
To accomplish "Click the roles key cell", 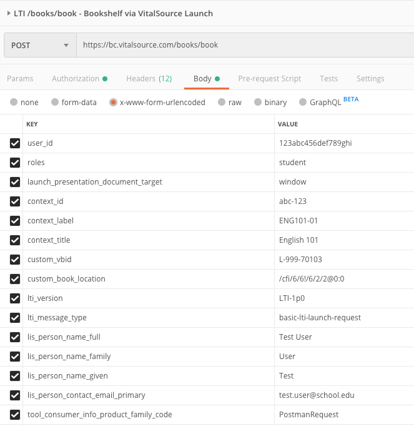I will click(149, 163).
